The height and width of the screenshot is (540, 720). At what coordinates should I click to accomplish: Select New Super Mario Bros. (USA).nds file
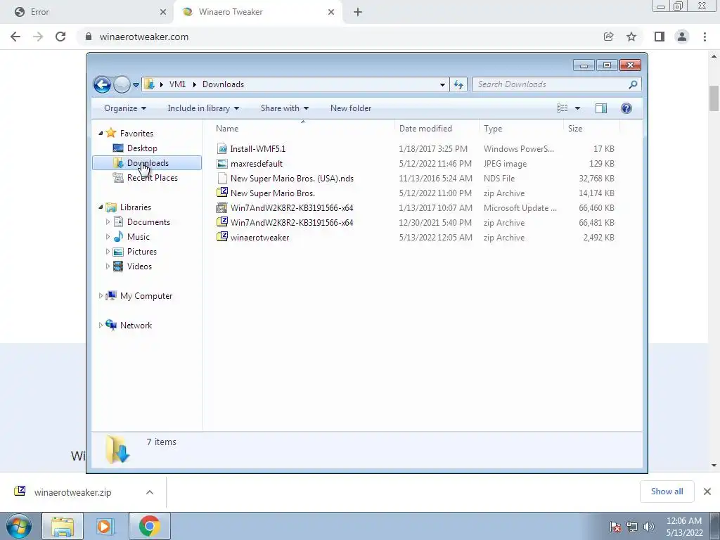(x=292, y=178)
